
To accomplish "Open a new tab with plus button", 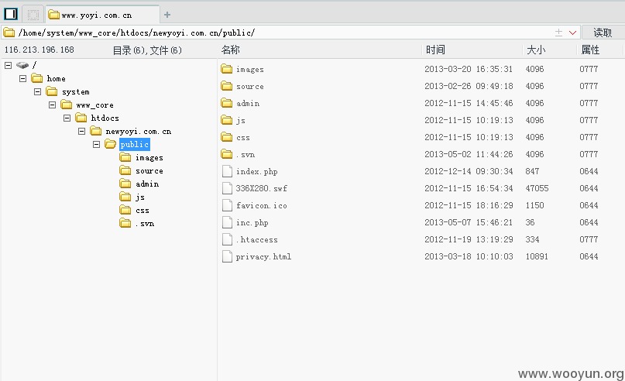I will [x=167, y=15].
